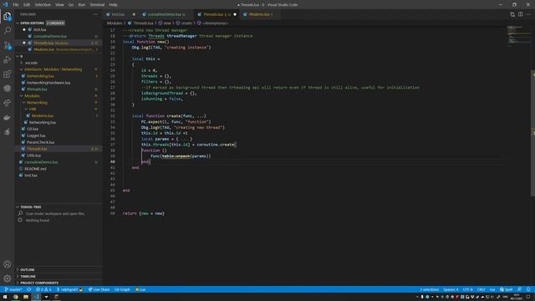
Task: Open the Selection menu
Action: point(43,5)
